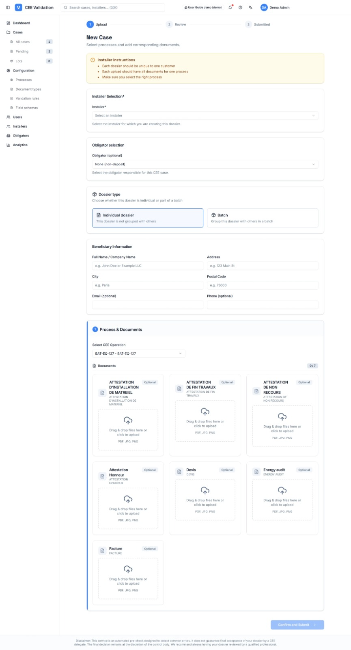Open the notifications bell
This screenshot has width=351, height=650.
click(230, 7)
